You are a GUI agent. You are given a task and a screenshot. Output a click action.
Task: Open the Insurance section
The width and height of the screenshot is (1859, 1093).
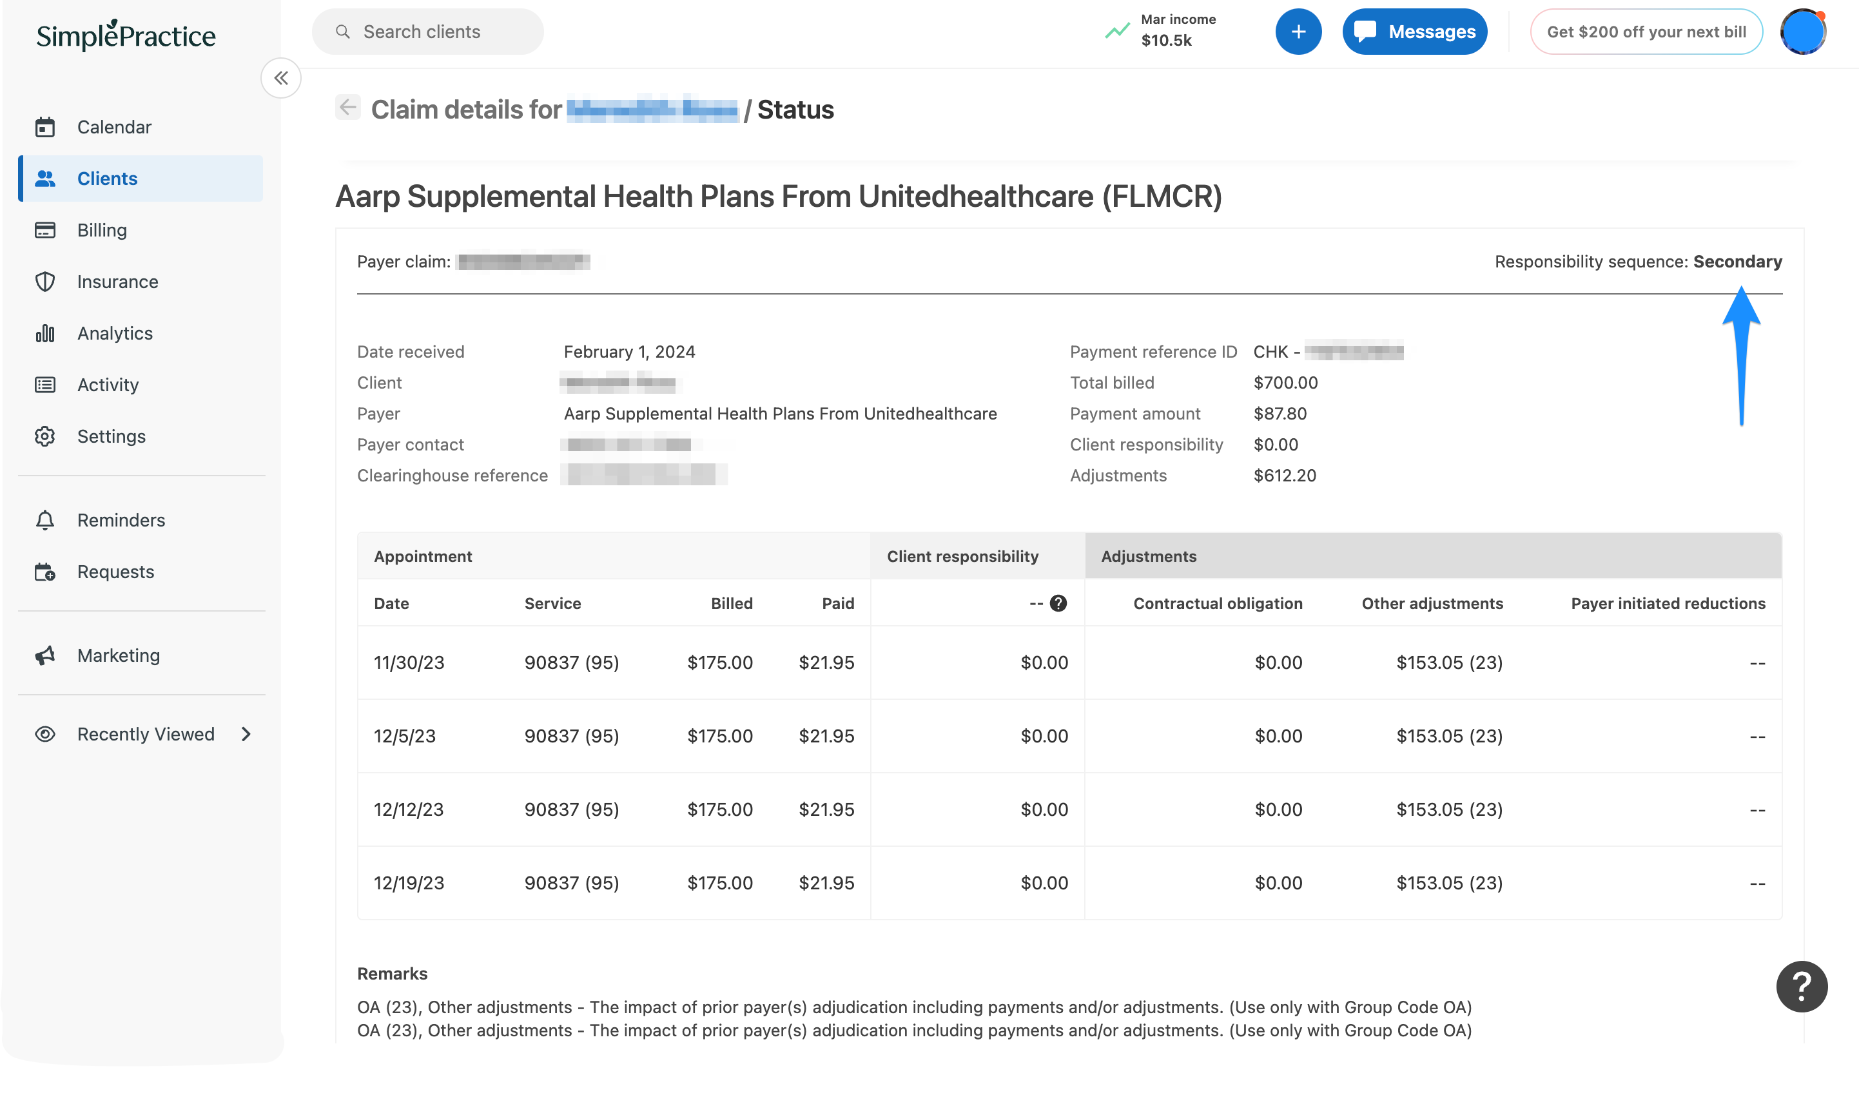pos(117,281)
